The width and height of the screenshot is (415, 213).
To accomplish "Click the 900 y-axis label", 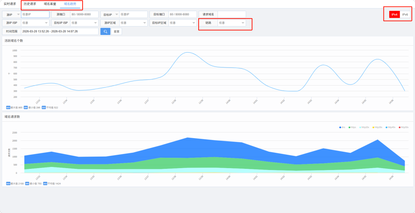I will tap(15, 56).
